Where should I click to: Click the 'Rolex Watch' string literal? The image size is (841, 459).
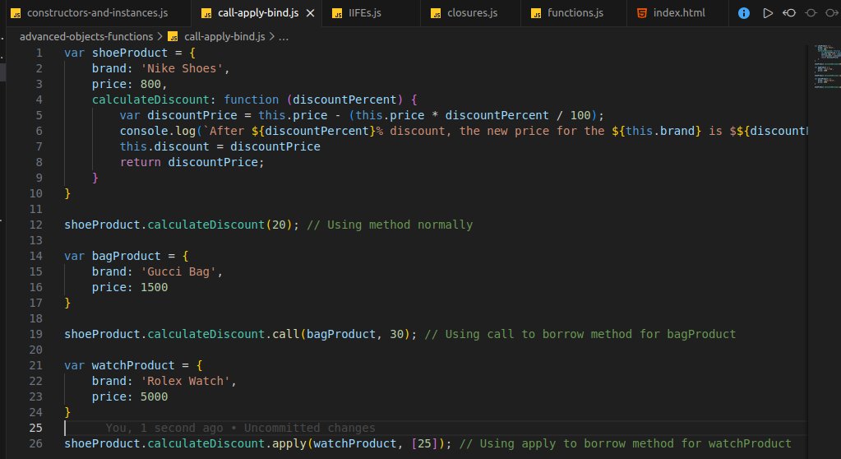[186, 381]
